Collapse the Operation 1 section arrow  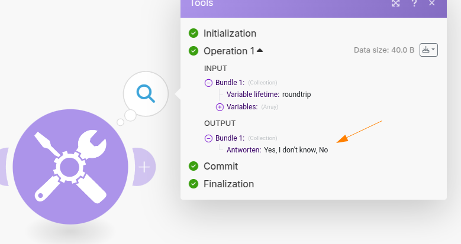coord(260,50)
